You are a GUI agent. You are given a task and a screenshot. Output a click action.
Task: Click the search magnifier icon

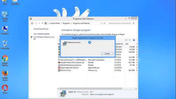click(133, 23)
